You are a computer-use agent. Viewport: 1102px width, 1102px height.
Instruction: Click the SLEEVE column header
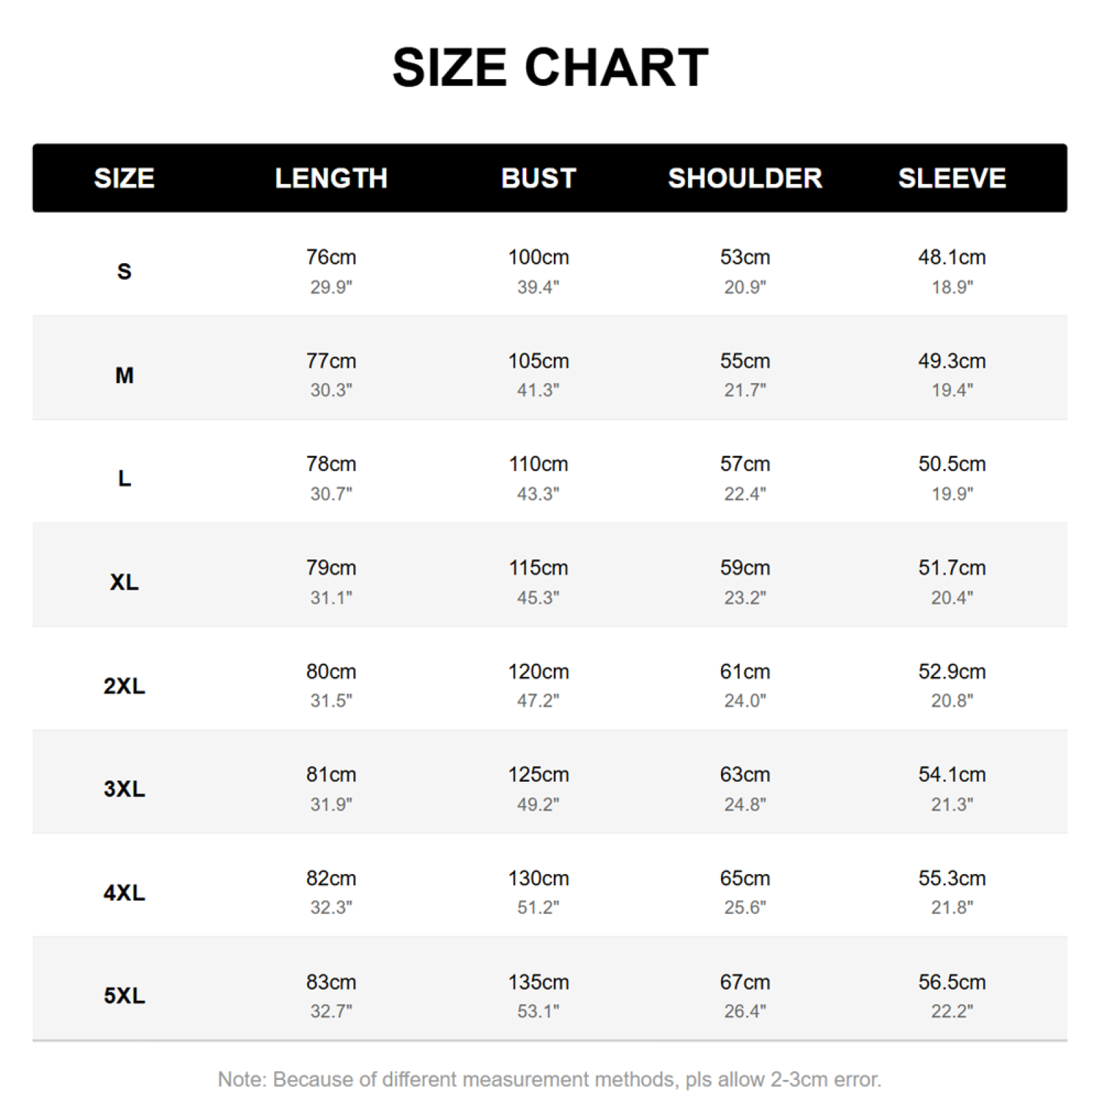coord(952,178)
